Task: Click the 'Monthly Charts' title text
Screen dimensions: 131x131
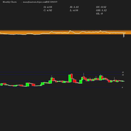Action: [9, 2]
